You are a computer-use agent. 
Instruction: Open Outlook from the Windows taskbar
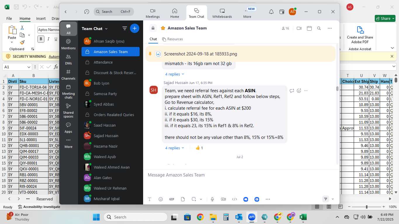coord(239,217)
